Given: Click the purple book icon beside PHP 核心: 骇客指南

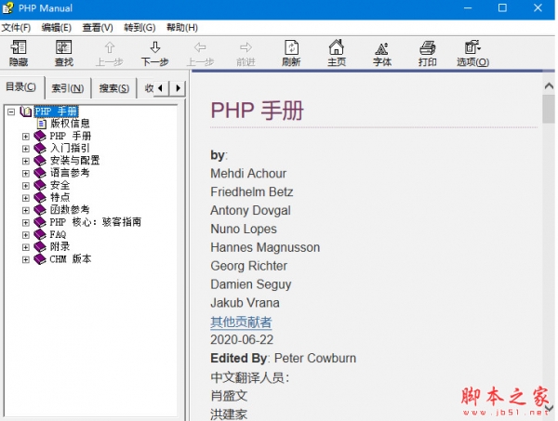Looking at the screenshot, I should click(40, 222).
